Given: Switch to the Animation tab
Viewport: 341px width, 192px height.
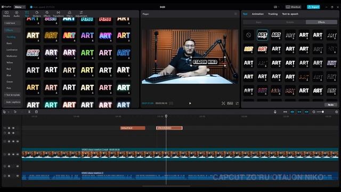Looking at the screenshot, I should (x=258, y=14).
